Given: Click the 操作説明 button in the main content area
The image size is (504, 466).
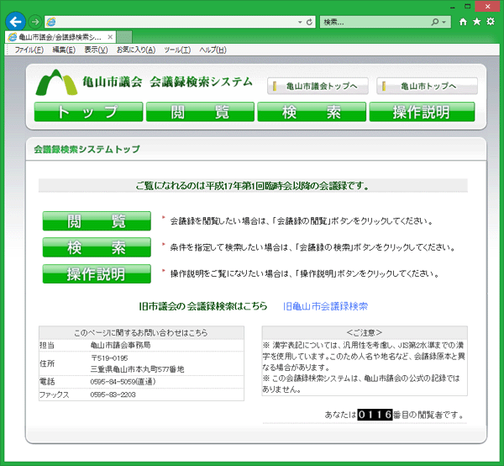Looking at the screenshot, I should [x=97, y=274].
